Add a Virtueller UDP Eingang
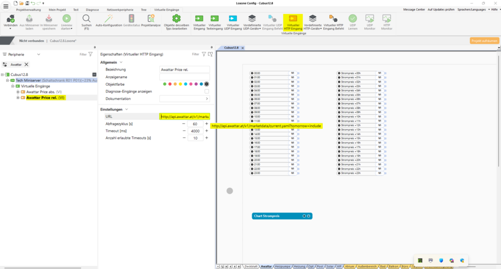The width and height of the screenshot is (501, 269). [233, 19]
